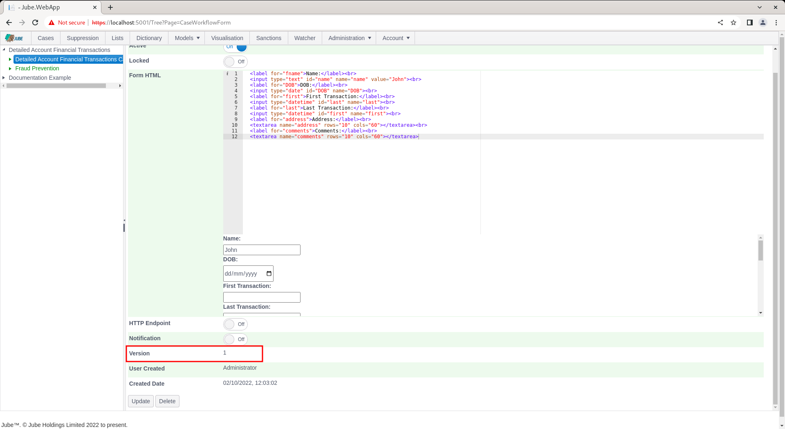Click the line 10 textarea address code
Image resolution: width=785 pixels, height=429 pixels.
(x=339, y=125)
